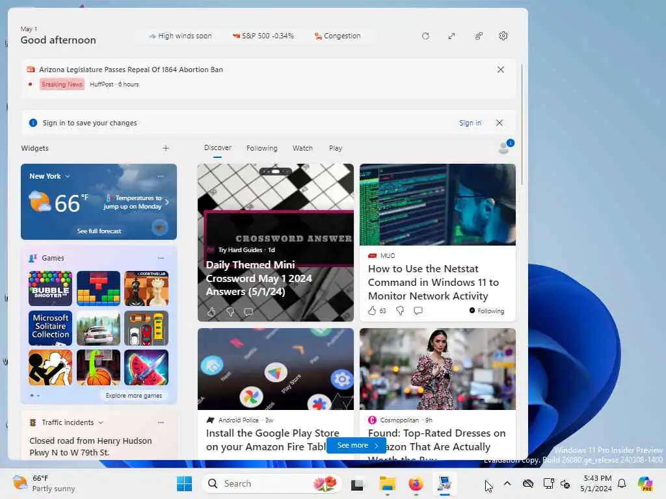Launch Firefox from taskbar
Screen dimensions: 666x499
(416, 483)
